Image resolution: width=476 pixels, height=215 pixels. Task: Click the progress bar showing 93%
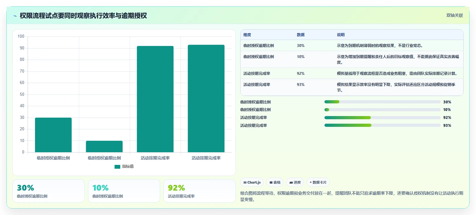point(382,125)
